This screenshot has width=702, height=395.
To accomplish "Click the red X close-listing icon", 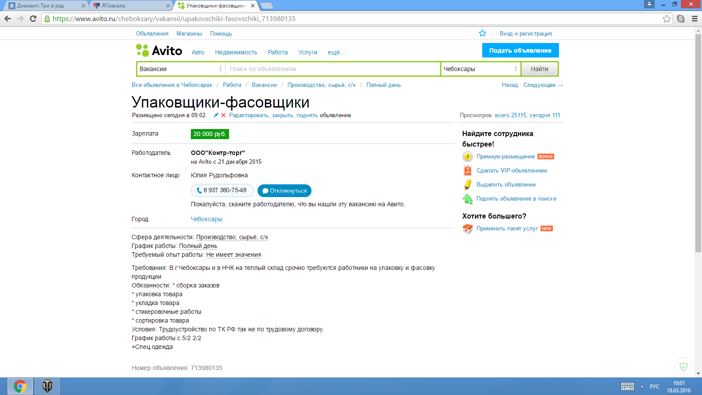I will (223, 115).
